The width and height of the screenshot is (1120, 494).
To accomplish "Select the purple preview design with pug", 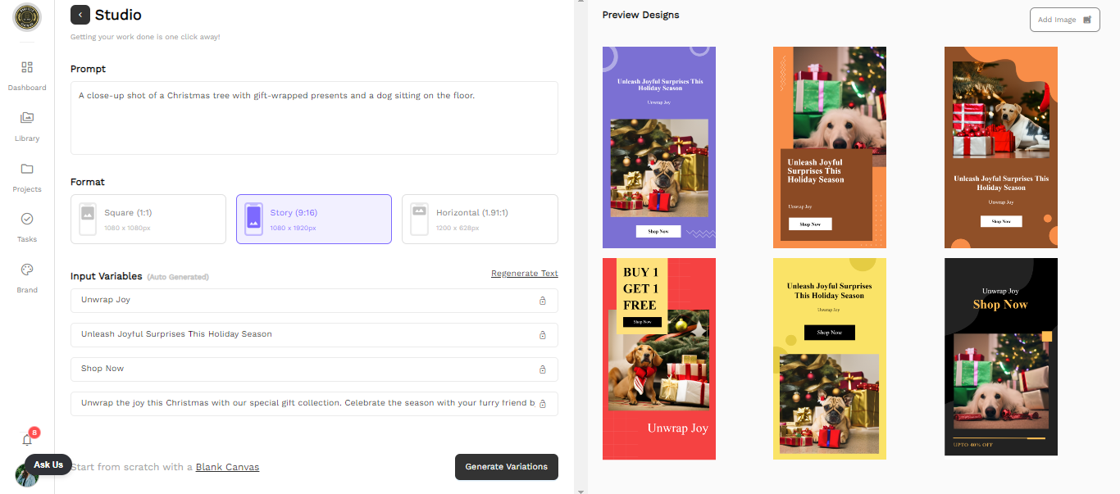I will tap(659, 147).
